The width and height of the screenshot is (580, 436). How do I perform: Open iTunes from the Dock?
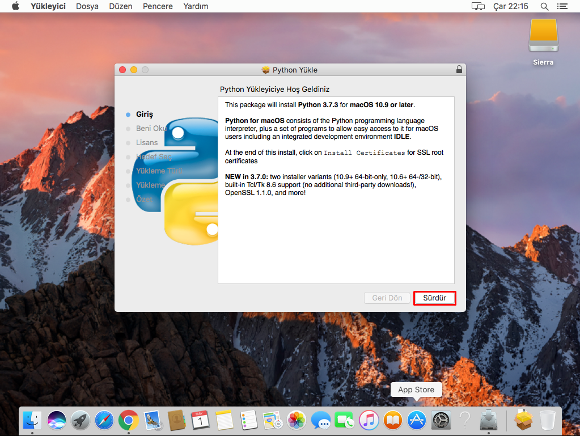[368, 421]
